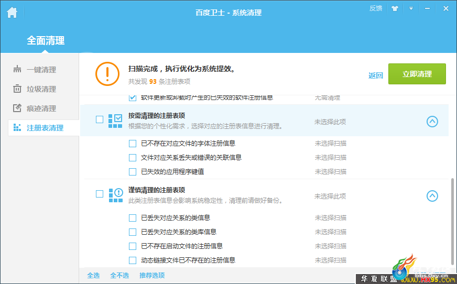Viewport: 457px width, 284px height.
Task: Click the vertical scrollbar of the list
Action: [x=452, y=221]
